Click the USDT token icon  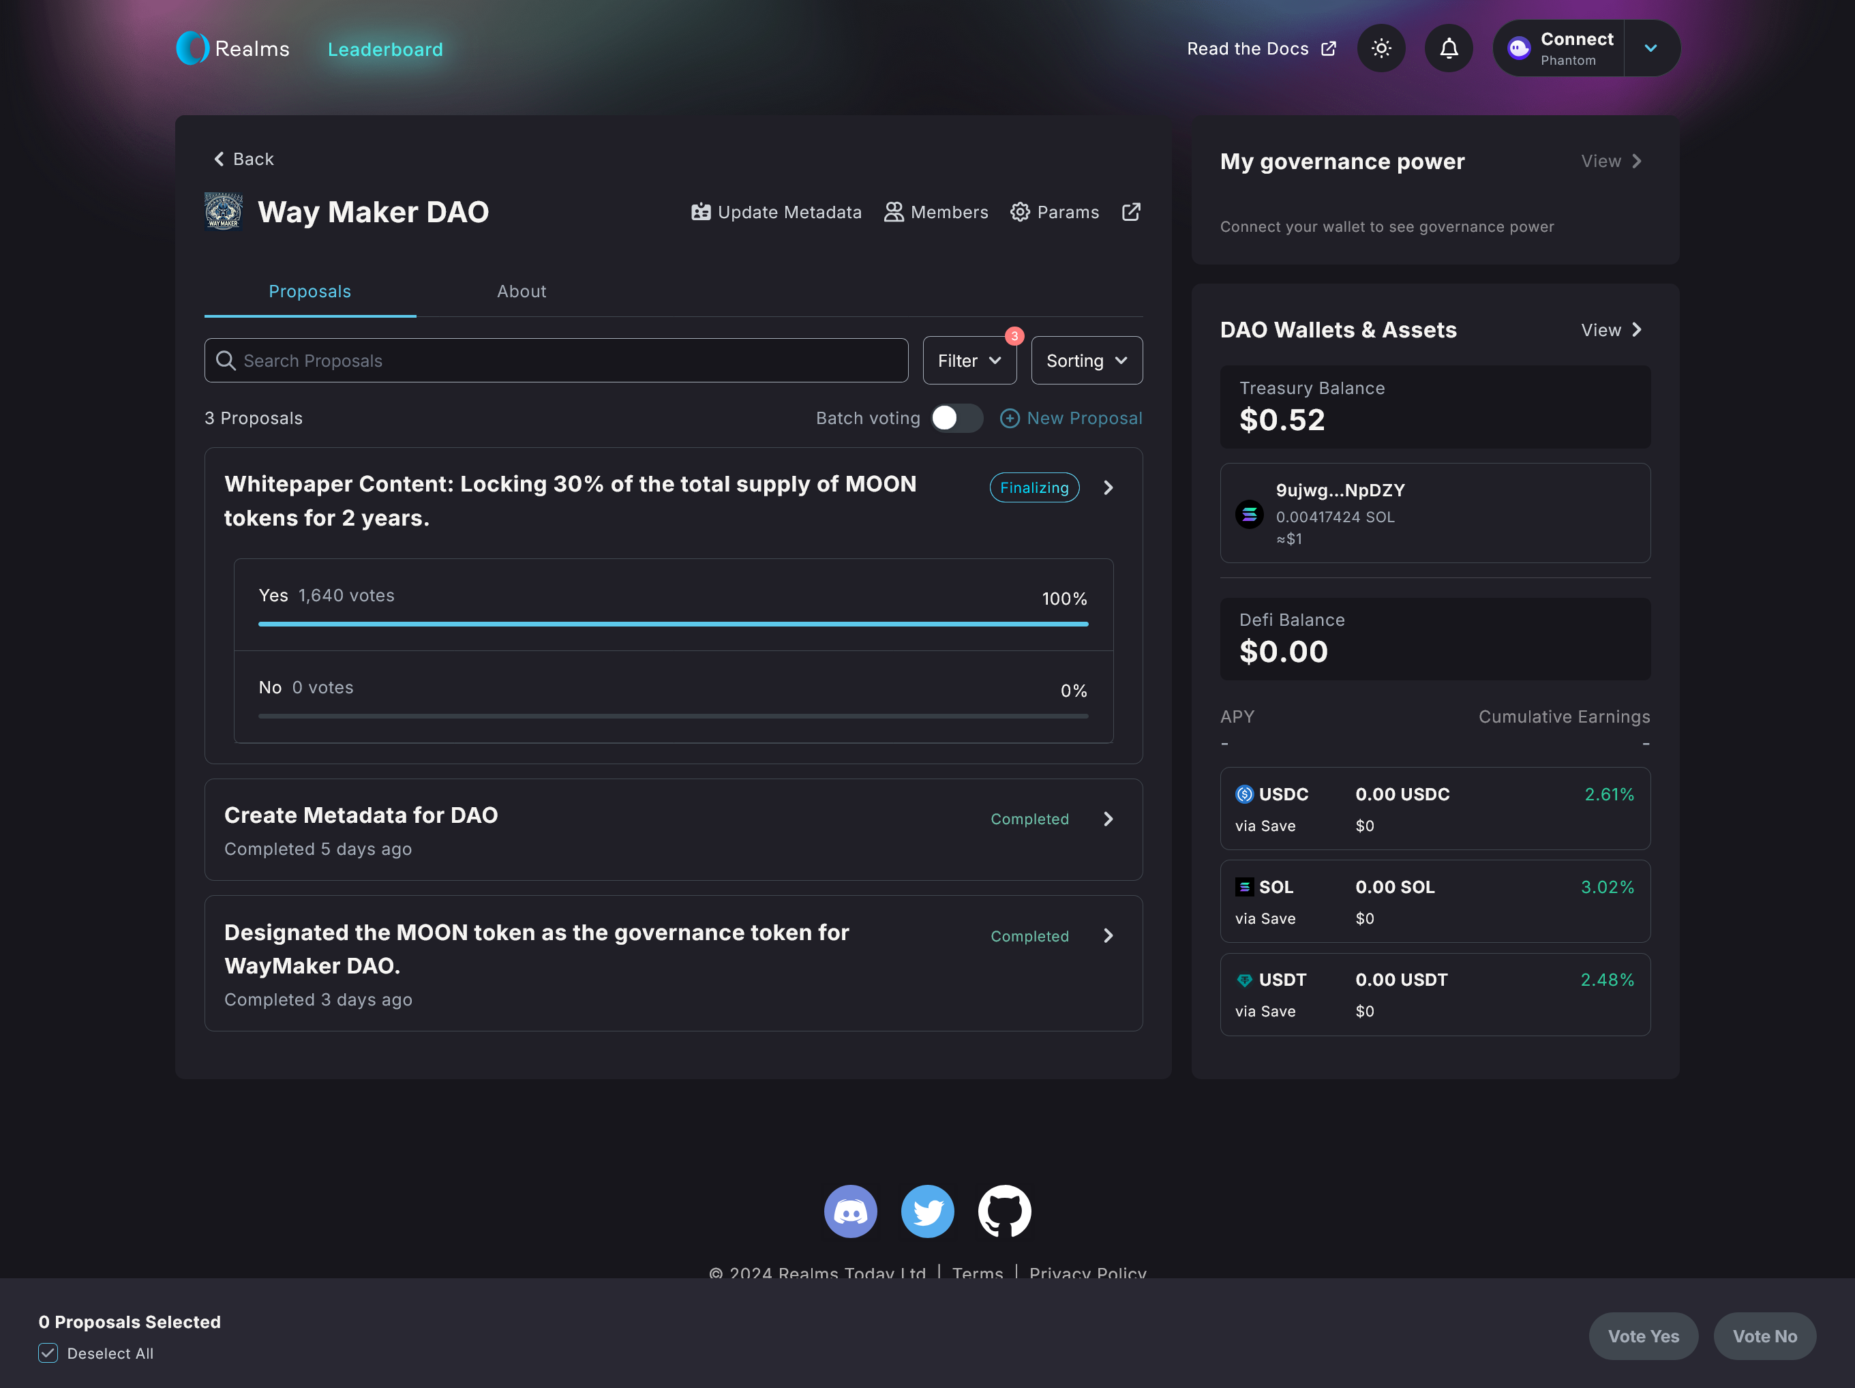(x=1244, y=980)
